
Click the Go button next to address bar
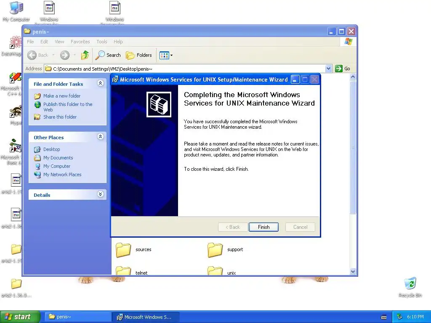pos(343,69)
